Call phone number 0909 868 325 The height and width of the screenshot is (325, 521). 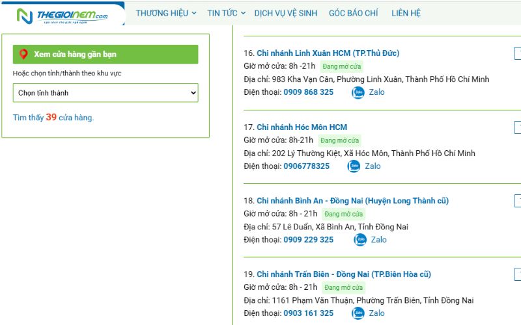(308, 92)
